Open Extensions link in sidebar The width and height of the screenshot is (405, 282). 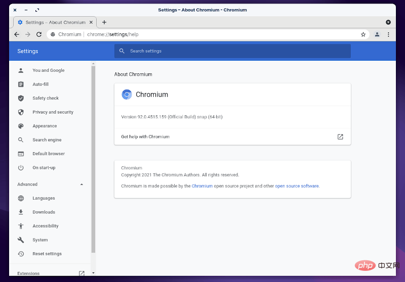pyautogui.click(x=28, y=273)
